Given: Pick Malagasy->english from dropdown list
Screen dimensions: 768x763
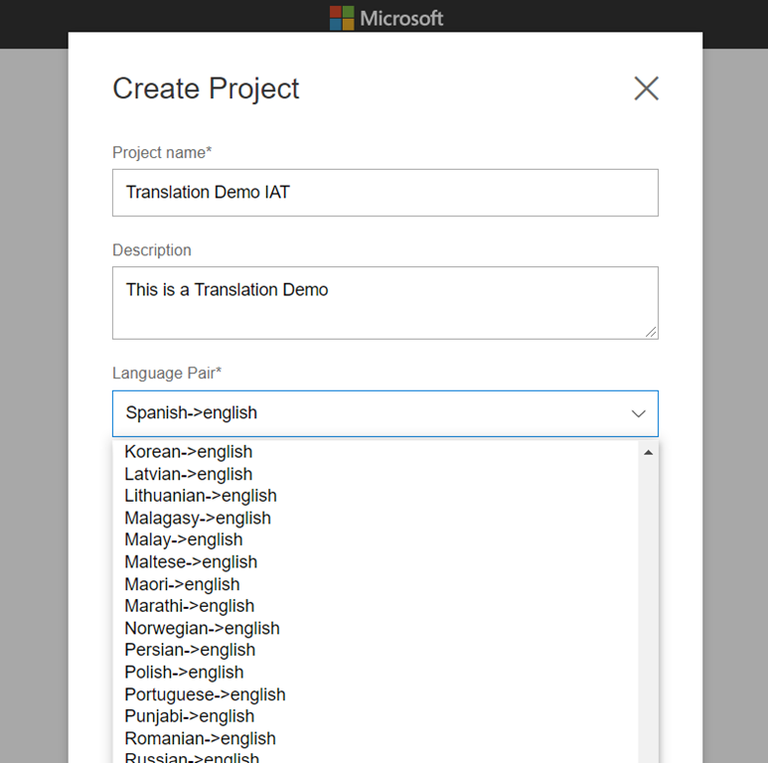Looking at the screenshot, I should click(x=198, y=518).
